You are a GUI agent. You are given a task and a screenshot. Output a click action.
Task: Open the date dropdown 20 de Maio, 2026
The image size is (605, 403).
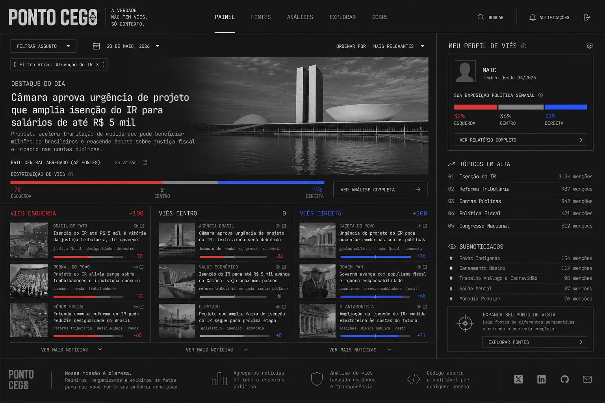click(x=133, y=46)
